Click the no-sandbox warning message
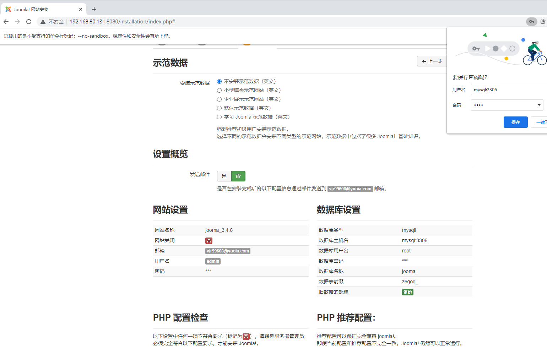 pos(88,36)
